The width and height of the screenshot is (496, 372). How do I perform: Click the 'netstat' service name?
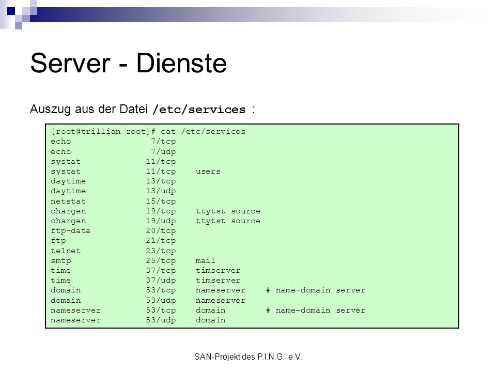pyautogui.click(x=68, y=201)
